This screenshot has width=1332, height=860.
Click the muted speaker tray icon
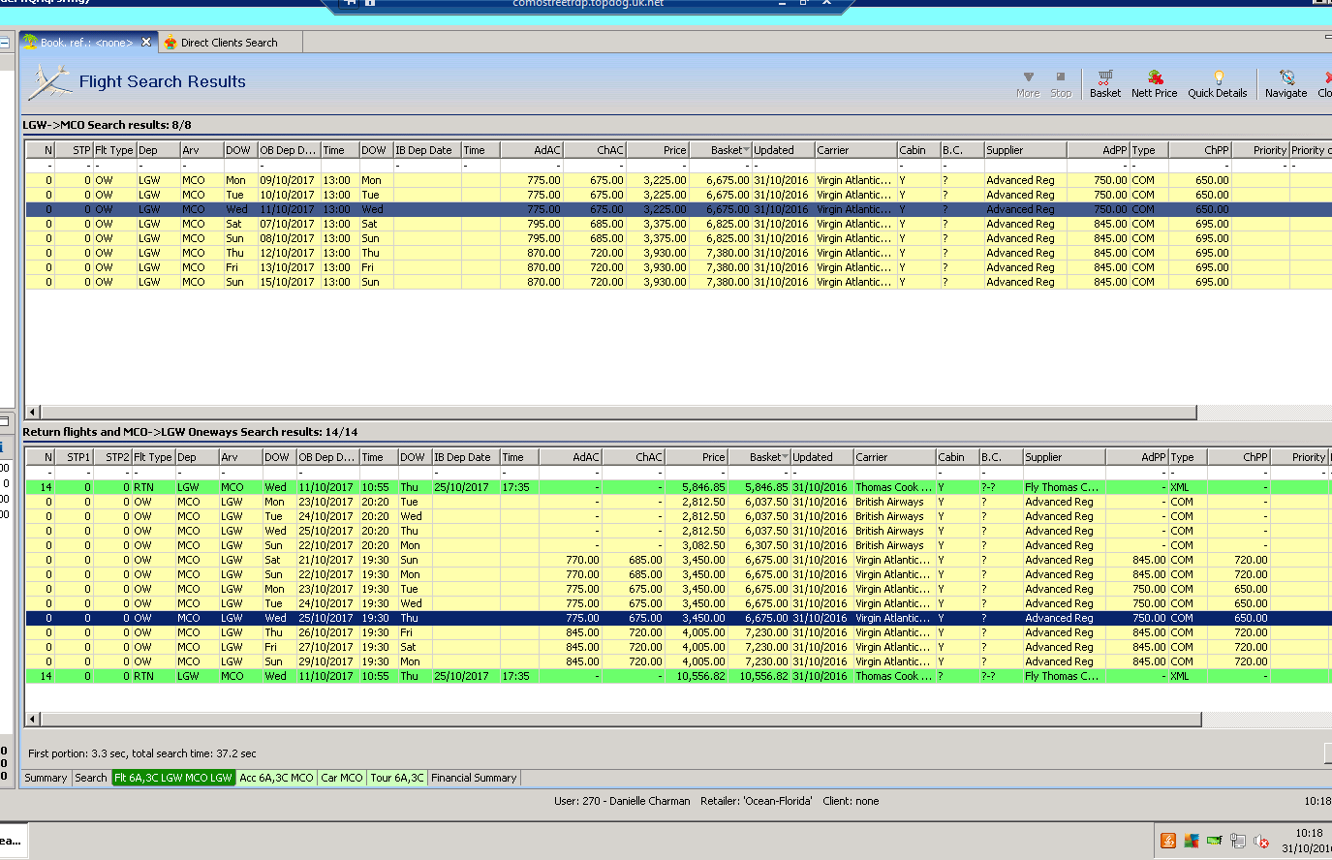pyautogui.click(x=1260, y=841)
